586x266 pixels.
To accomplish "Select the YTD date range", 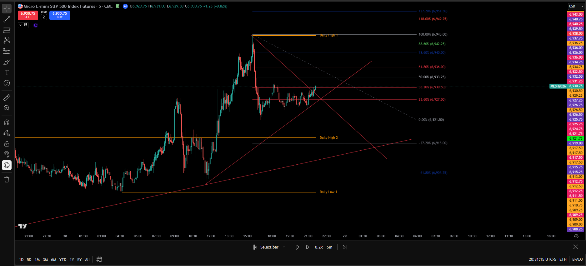I will [63, 259].
